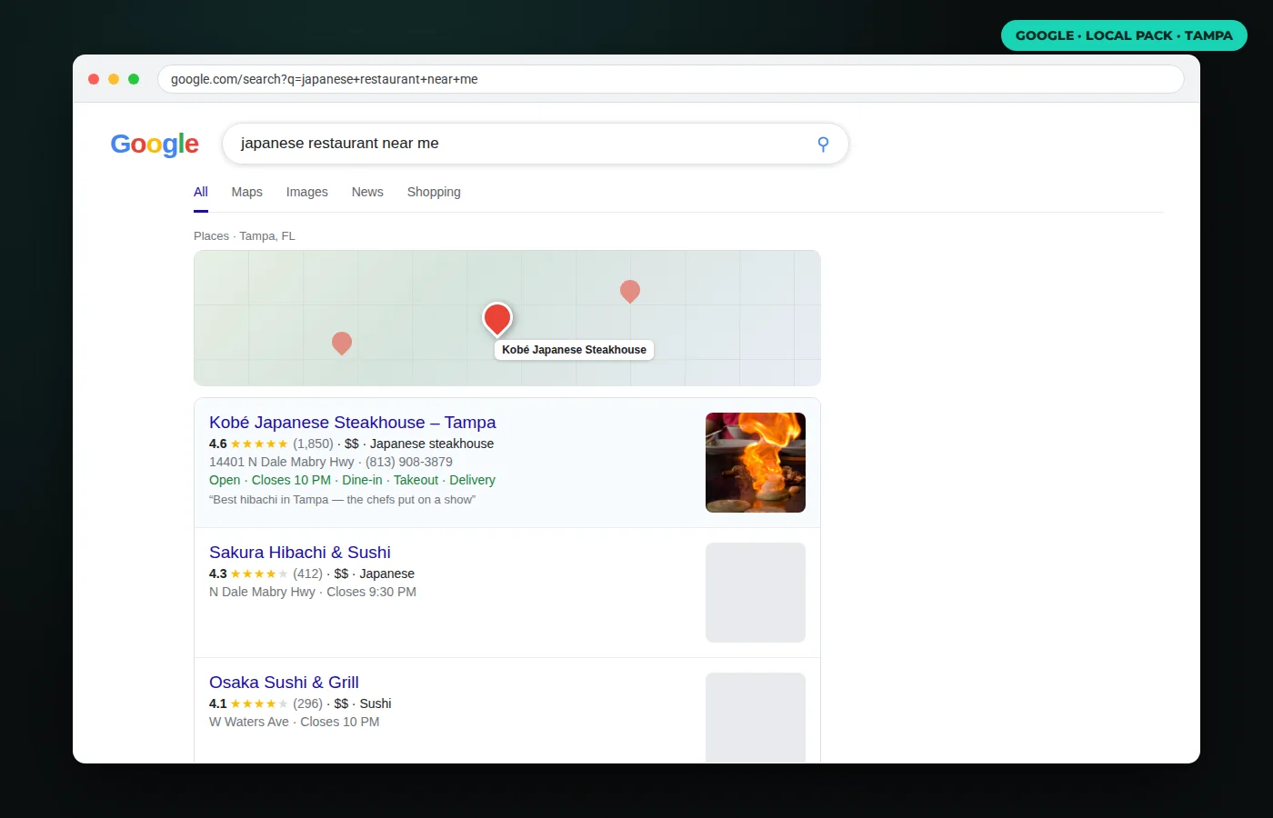Click the Closes 10 PM text under Kobé
Screen dimensions: 1273x818
tap(291, 480)
